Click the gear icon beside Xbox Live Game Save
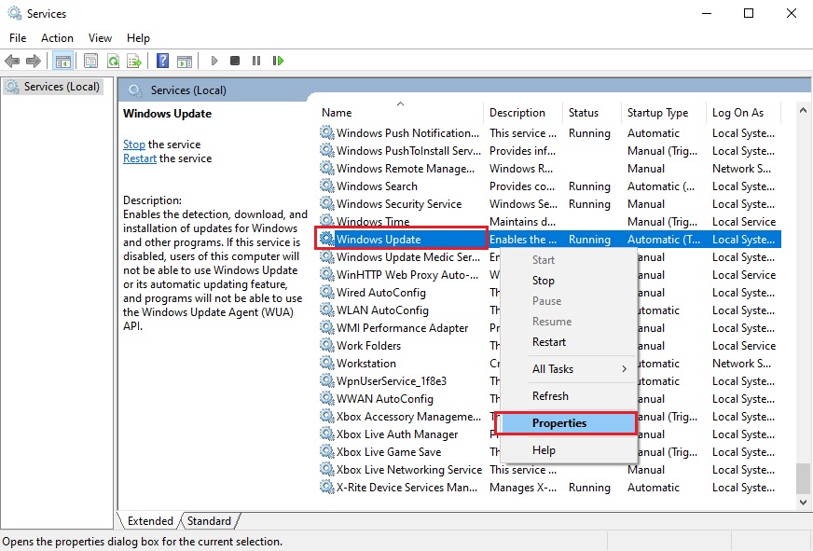The image size is (813, 551). coord(326,451)
